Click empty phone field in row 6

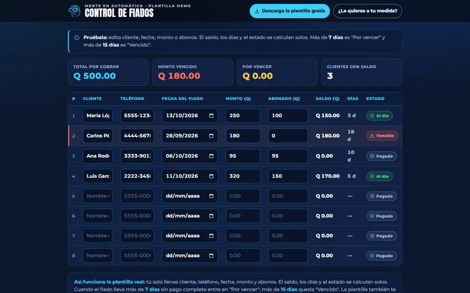point(137,216)
